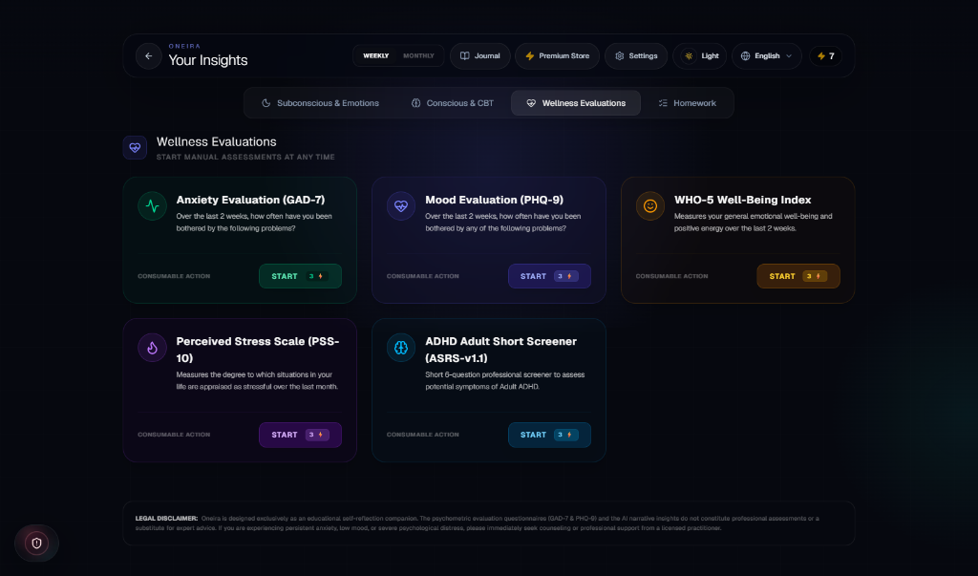Screen dimensions: 978x576
Task: Click the Legal Disclaimer label
Action: (x=166, y=519)
